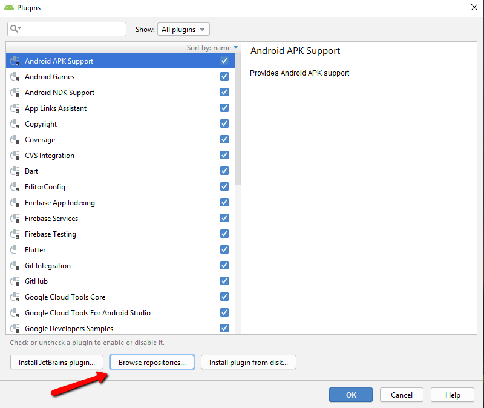This screenshot has height=408, width=484.
Task: Toggle the Coverage plugin checkbox
Action: pyautogui.click(x=224, y=139)
